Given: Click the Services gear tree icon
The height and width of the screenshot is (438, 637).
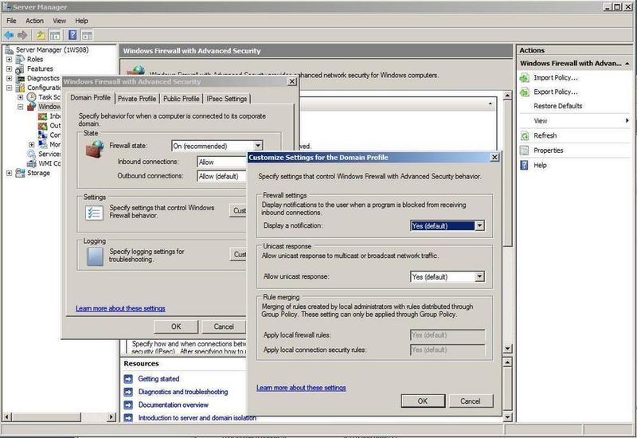Looking at the screenshot, I should [31, 154].
